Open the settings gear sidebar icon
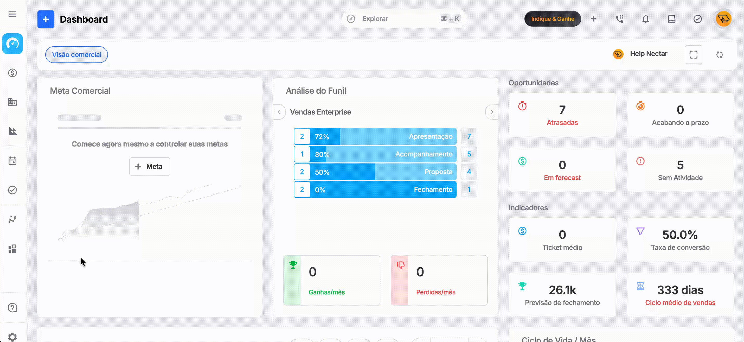This screenshot has width=744, height=342. tap(12, 337)
